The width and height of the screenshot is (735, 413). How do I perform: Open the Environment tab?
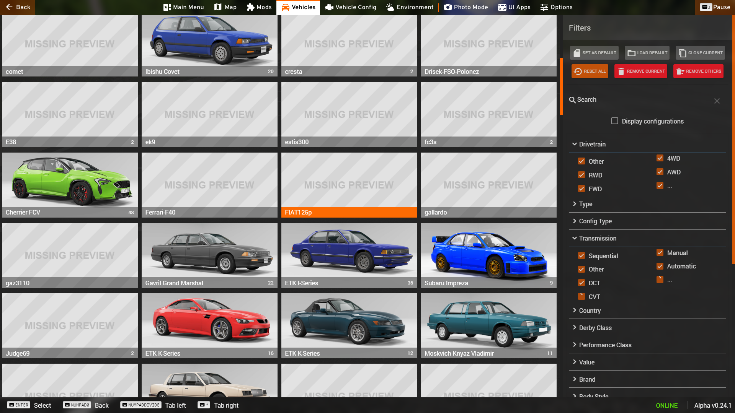410,7
